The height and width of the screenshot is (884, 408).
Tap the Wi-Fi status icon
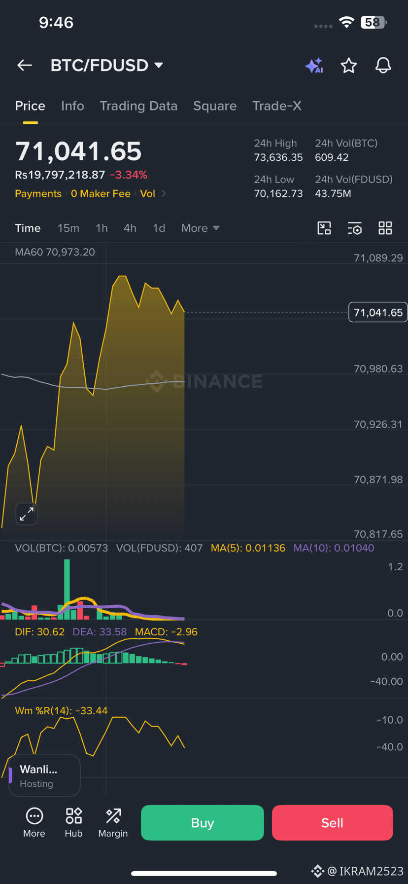[x=346, y=22]
